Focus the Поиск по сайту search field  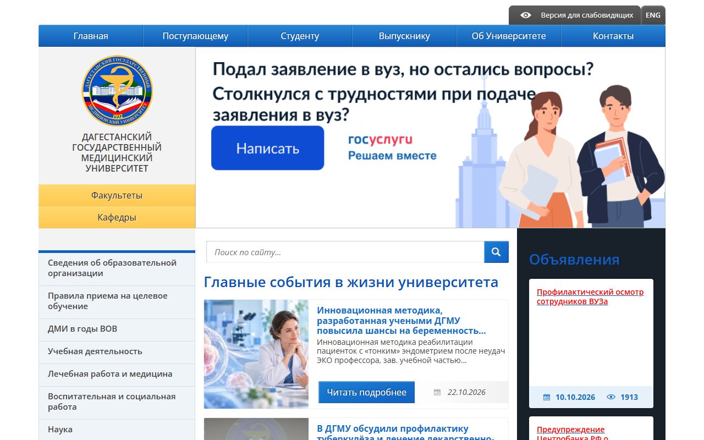pyautogui.click(x=345, y=252)
